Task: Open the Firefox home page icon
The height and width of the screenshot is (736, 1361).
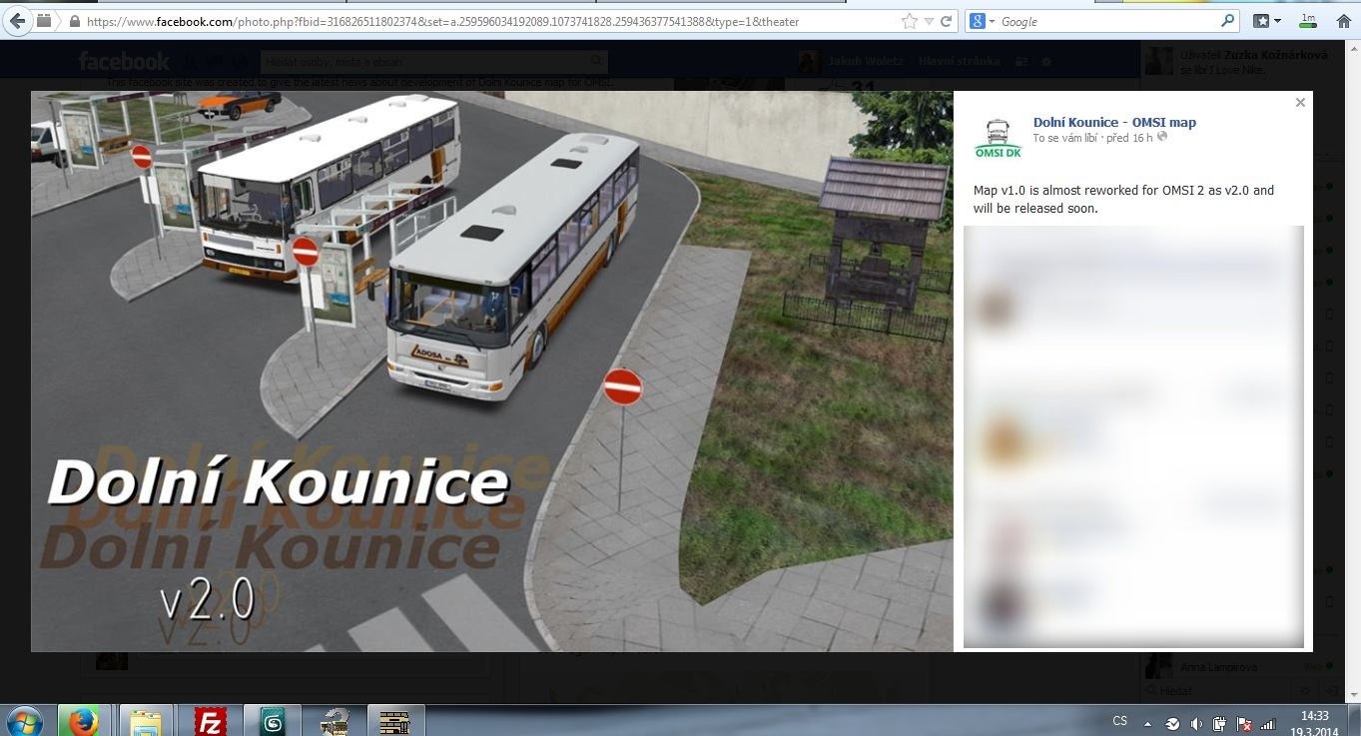Action: [1343, 21]
